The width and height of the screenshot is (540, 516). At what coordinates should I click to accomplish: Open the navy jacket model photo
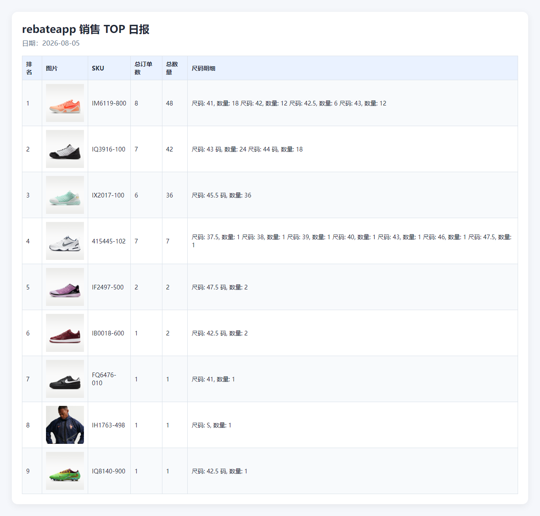pyautogui.click(x=65, y=425)
